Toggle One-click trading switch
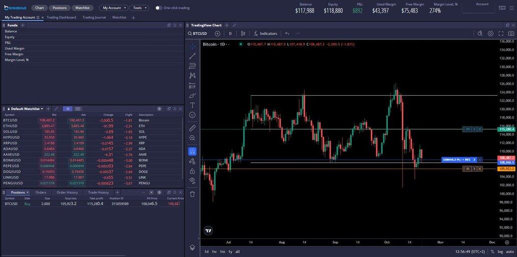The height and width of the screenshot is (257, 517). [x=159, y=8]
